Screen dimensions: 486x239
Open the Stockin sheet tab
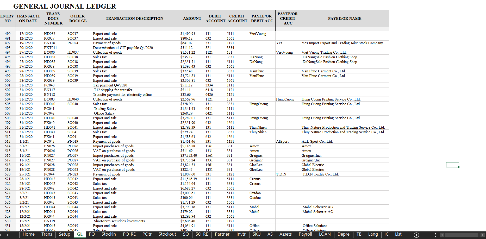[109, 234]
